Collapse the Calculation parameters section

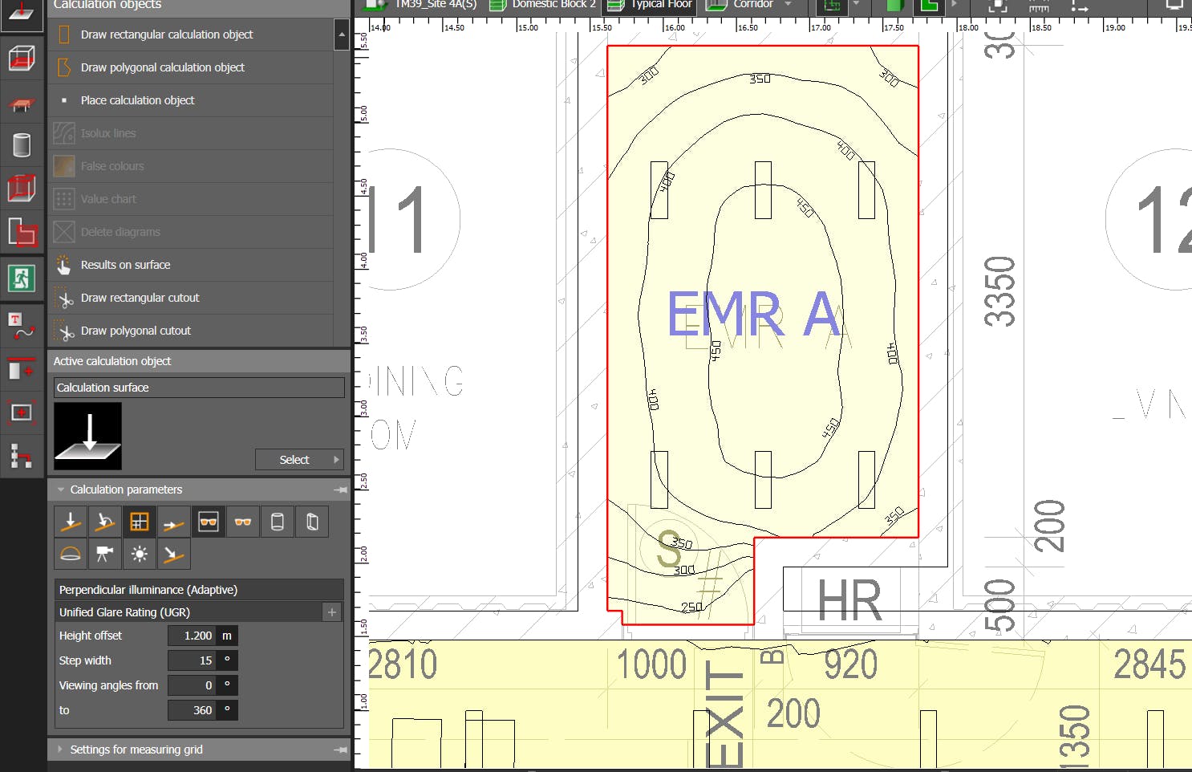61,490
